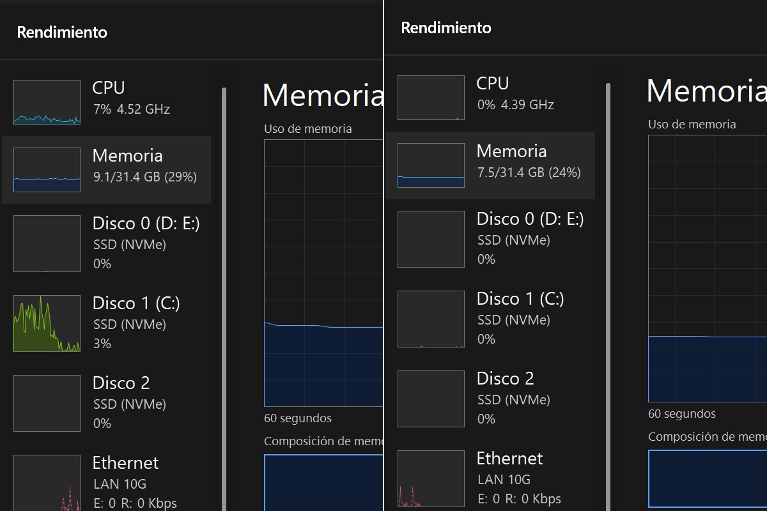767x511 pixels.
Task: Select the Memoria entry showing 7.5/31.4 GB (24%)
Action: tap(490, 165)
